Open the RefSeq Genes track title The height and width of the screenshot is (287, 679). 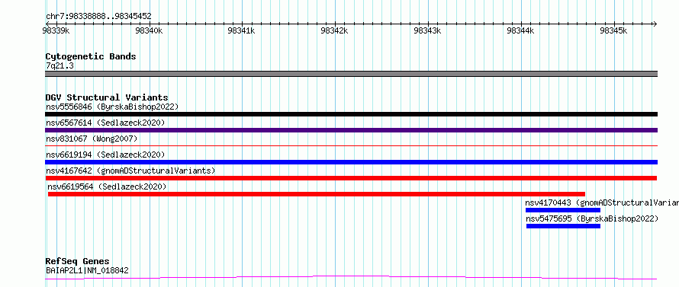coord(77,262)
